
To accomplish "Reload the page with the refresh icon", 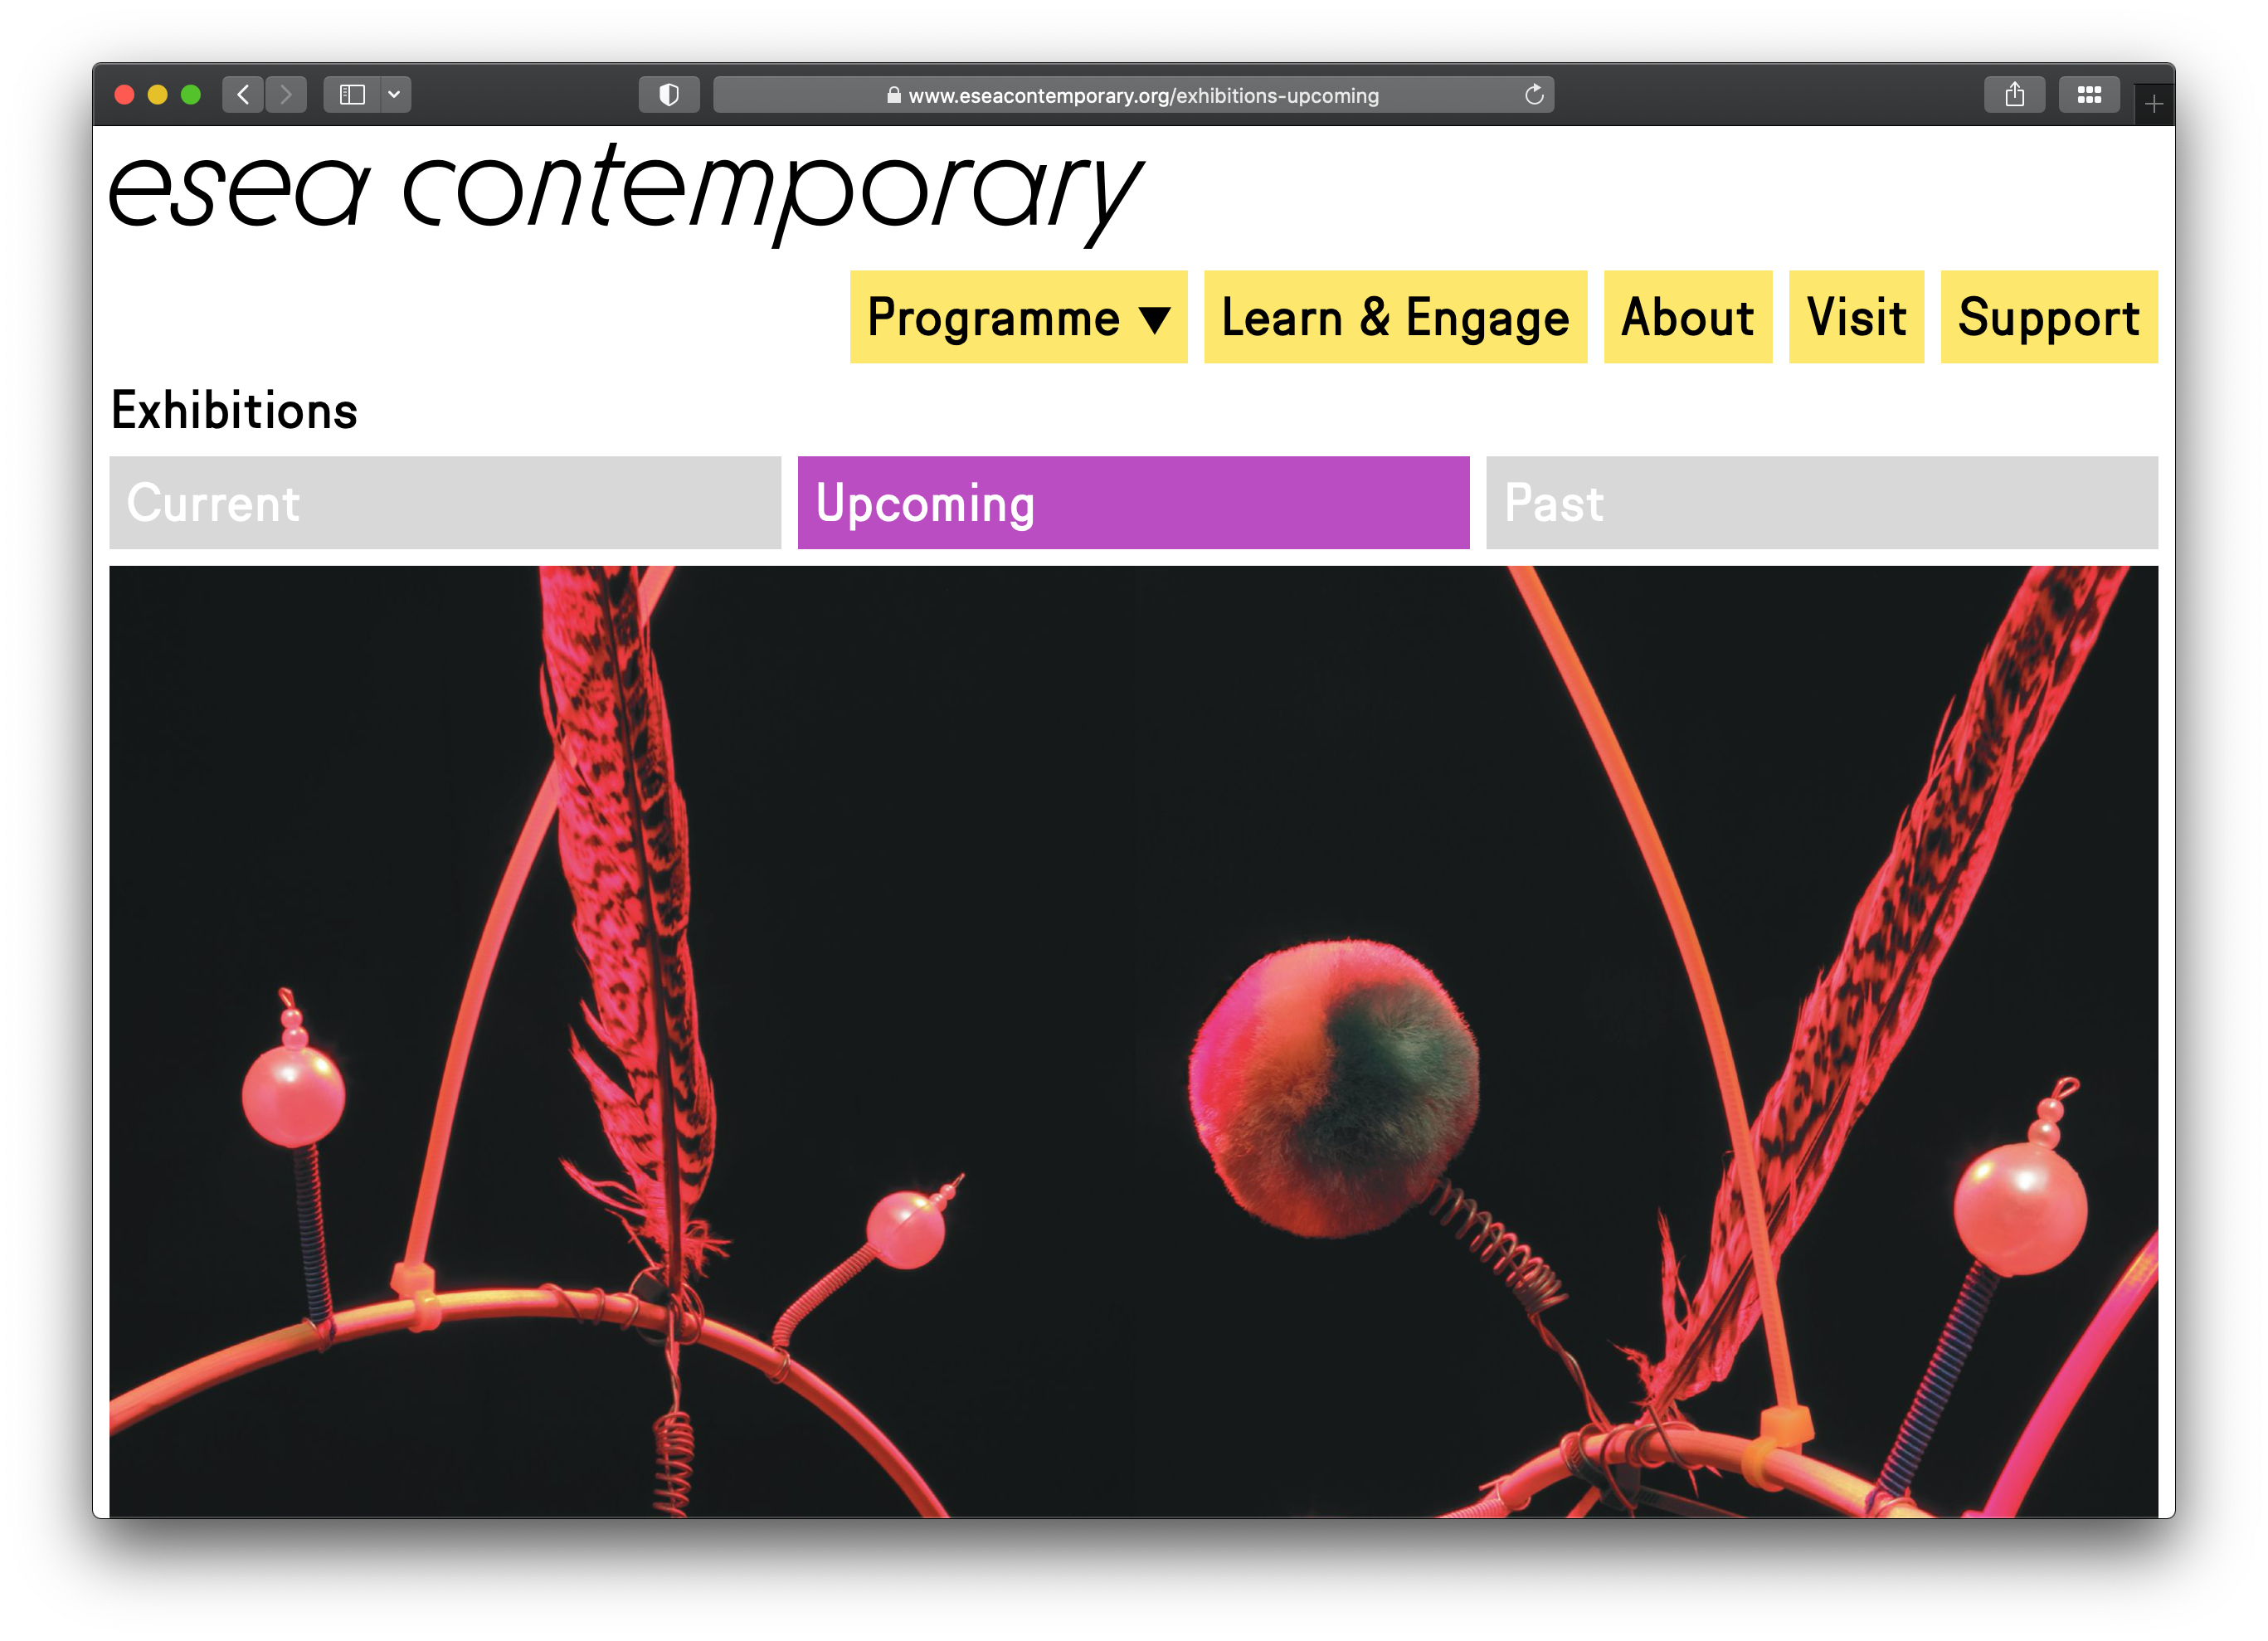I will (x=1534, y=95).
